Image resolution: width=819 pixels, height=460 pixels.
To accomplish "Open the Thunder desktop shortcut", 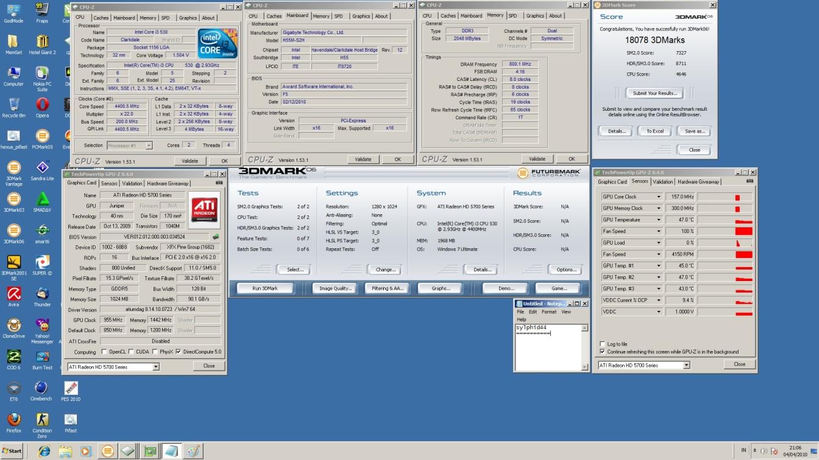I will [42, 298].
